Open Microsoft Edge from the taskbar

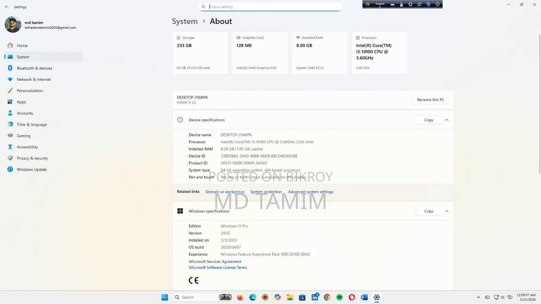253,297
